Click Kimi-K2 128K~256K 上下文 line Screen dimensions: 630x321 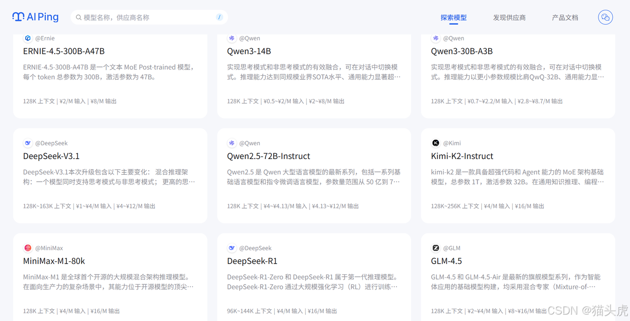(455, 206)
